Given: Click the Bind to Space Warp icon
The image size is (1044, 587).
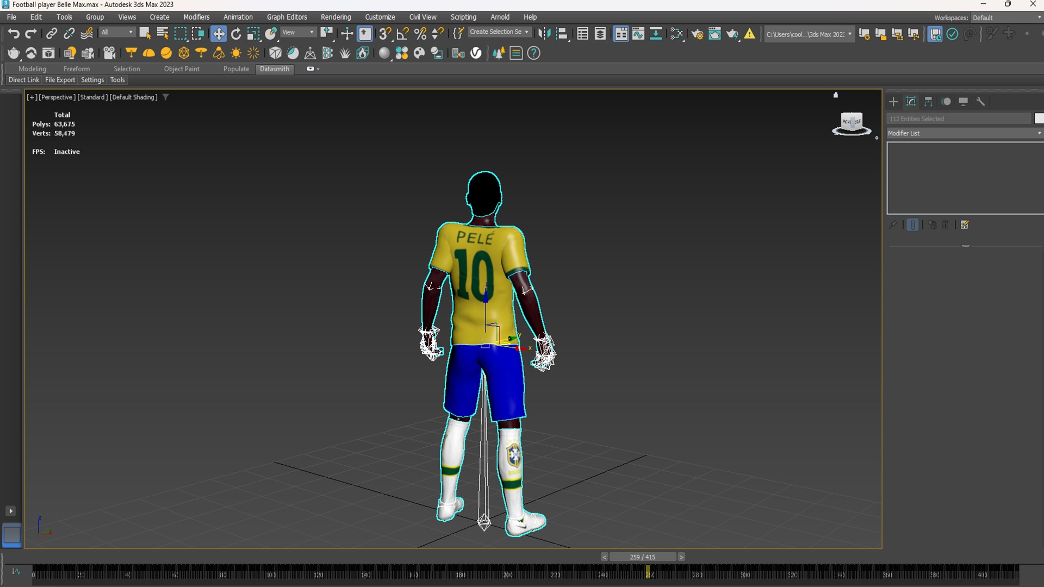Looking at the screenshot, I should click(x=87, y=34).
